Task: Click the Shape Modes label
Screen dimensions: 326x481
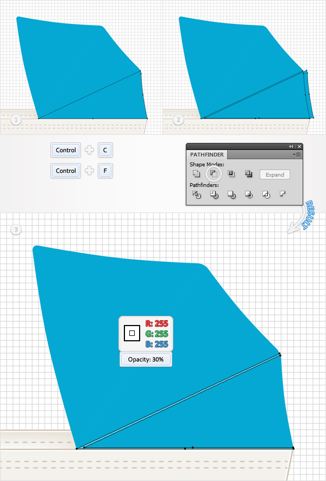Action: [x=206, y=165]
